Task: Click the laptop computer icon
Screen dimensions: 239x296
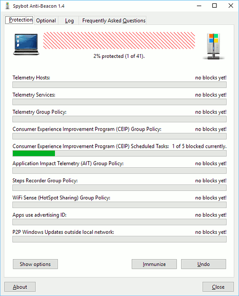Action: click(26, 44)
